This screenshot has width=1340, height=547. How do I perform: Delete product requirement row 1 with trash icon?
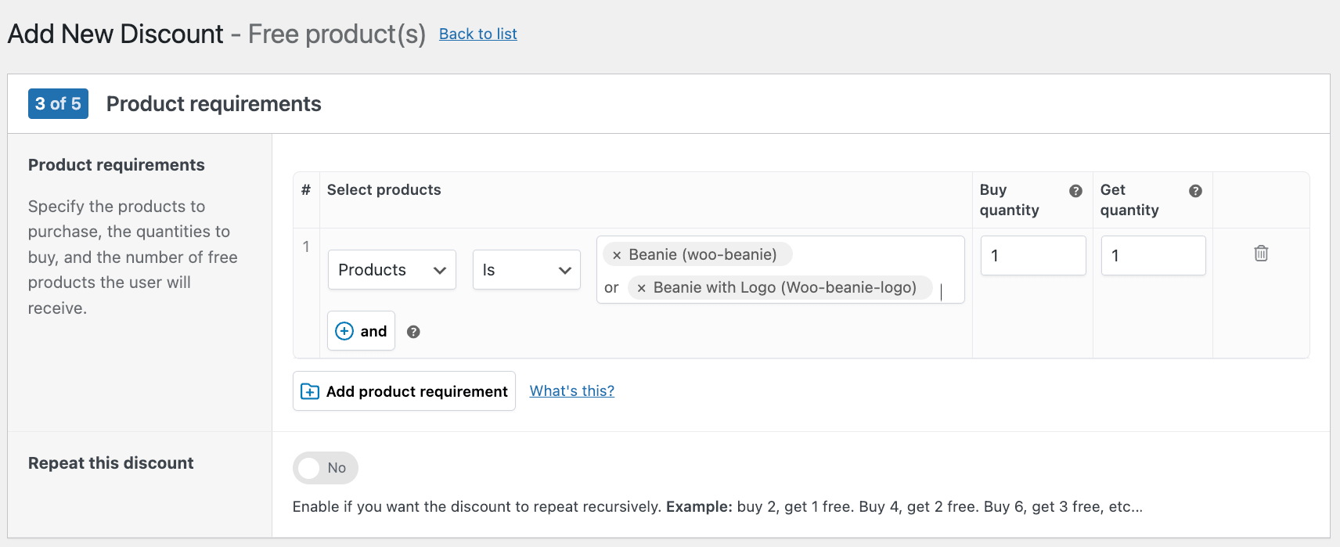1261,253
